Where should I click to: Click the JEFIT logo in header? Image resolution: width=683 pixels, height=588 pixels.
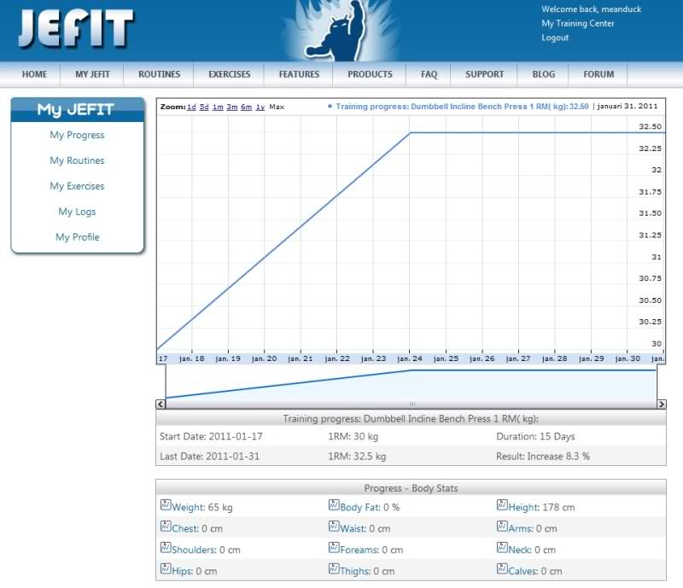pyautogui.click(x=75, y=30)
